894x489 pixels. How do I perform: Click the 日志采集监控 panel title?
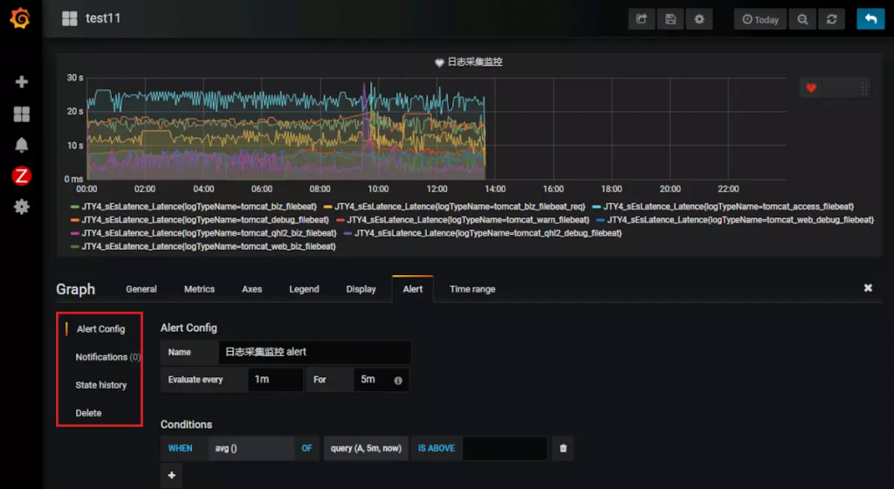(x=474, y=62)
